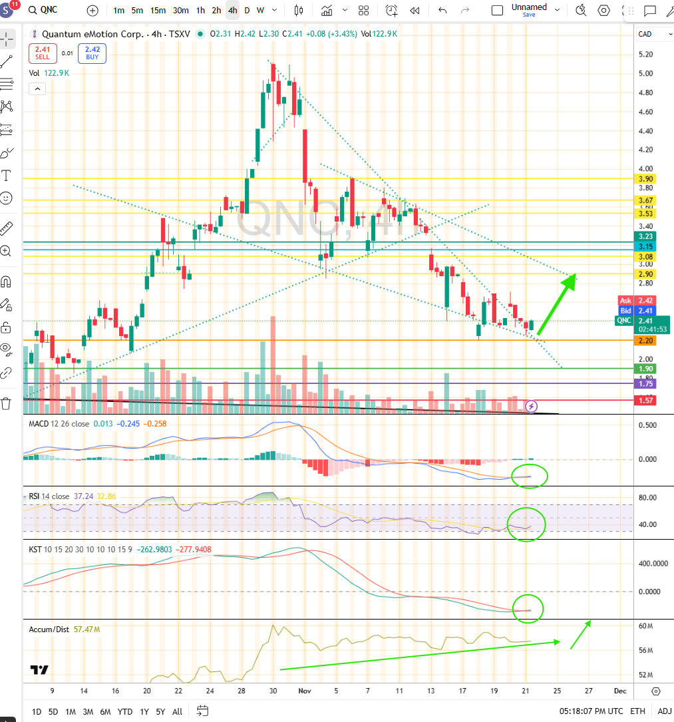Select the 3M date range
Viewport: 674px width, 722px height.
click(88, 711)
